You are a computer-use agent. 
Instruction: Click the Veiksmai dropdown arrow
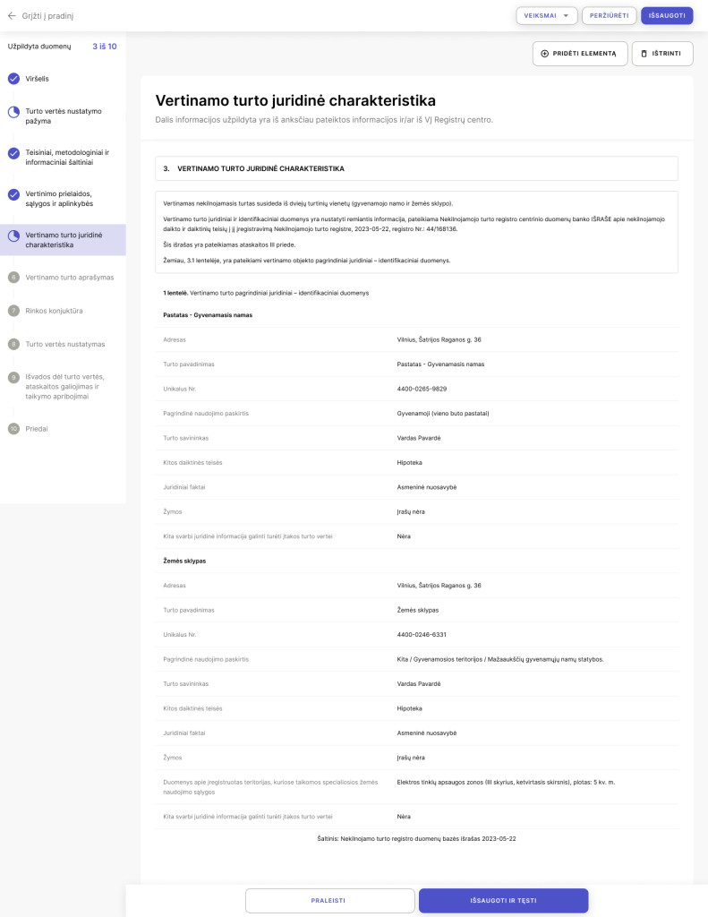[565, 15]
